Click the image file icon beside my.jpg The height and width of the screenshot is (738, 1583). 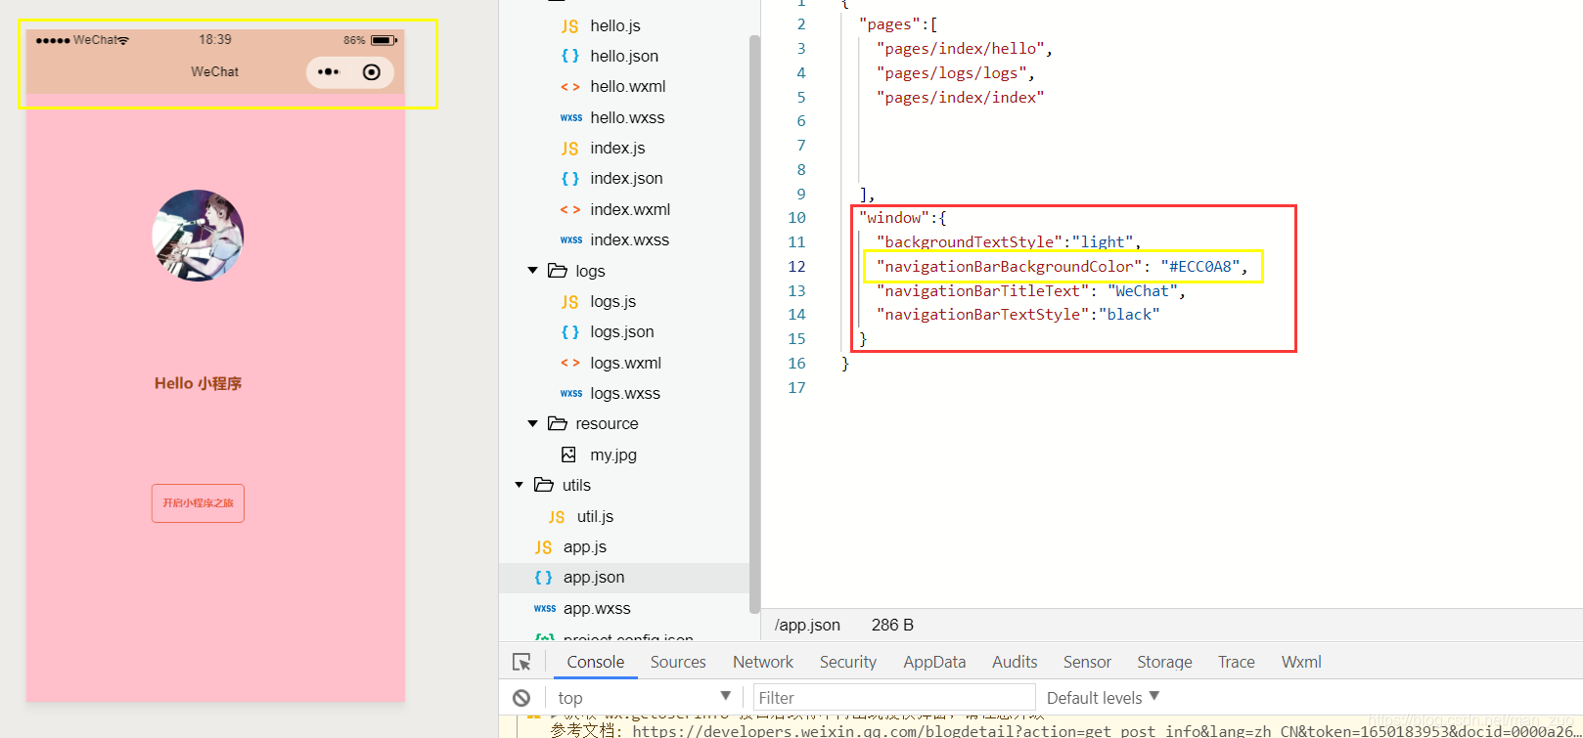pyautogui.click(x=568, y=455)
